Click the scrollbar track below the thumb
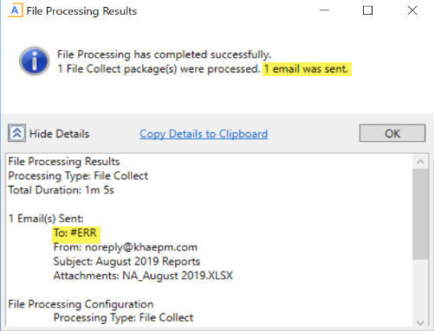This screenshot has width=434, height=331. click(420, 288)
